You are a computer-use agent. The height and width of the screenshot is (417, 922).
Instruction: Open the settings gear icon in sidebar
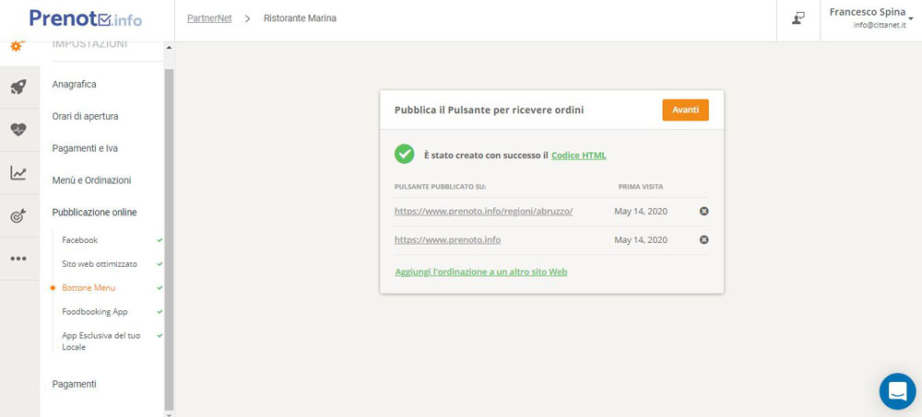coord(18,46)
